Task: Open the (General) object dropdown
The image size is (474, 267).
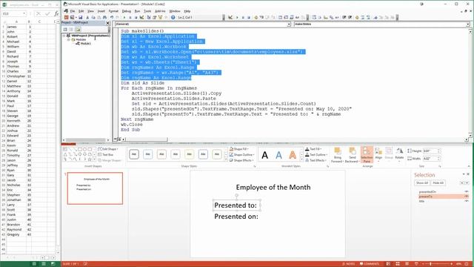Action: (x=289, y=24)
